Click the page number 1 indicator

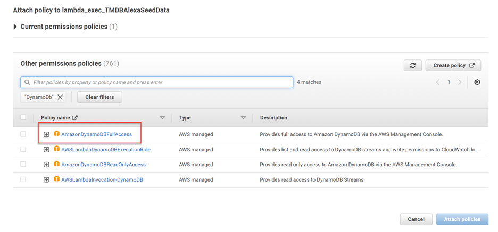pos(449,82)
